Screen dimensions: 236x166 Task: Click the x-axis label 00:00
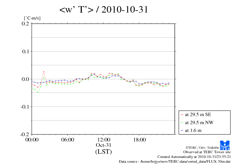point(32,140)
